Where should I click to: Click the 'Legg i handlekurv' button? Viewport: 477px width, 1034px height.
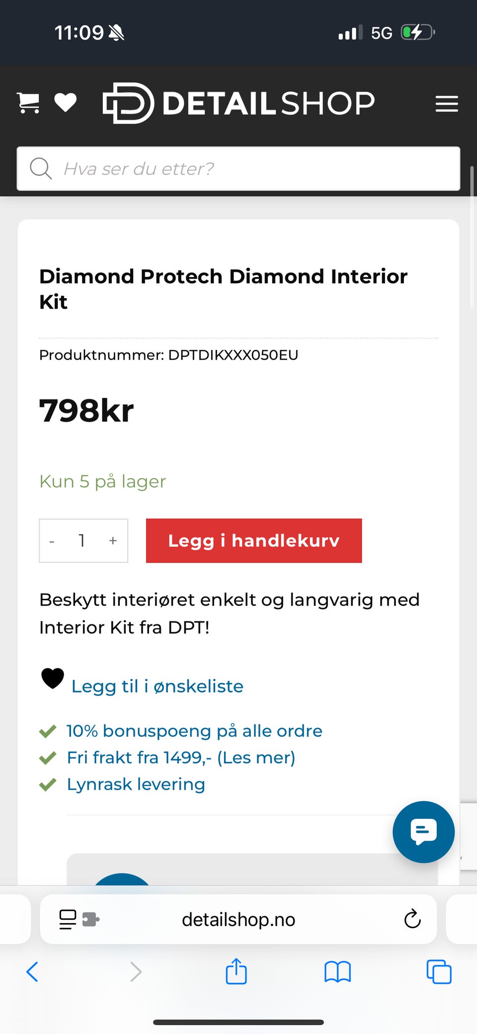(x=254, y=541)
